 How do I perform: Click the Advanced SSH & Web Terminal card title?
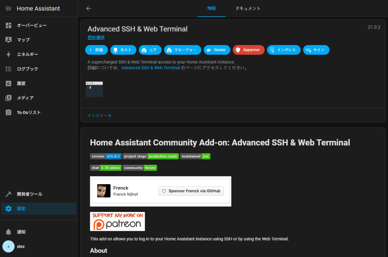(x=137, y=29)
